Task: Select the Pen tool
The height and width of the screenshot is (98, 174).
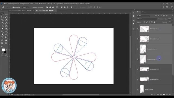Action: point(6,35)
